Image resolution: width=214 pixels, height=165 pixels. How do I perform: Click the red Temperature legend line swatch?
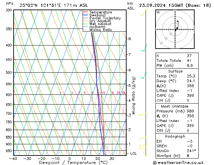click(x=85, y=12)
